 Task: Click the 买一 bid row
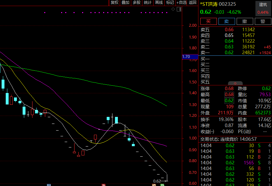(x=235, y=59)
